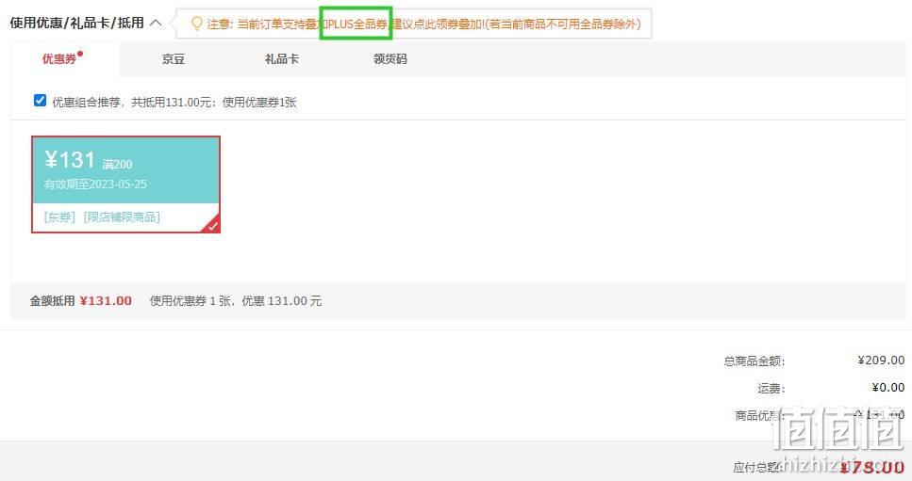Click the 使用优惠/礼品卡/抵用 heading text
The image size is (912, 481).
click(x=76, y=23)
